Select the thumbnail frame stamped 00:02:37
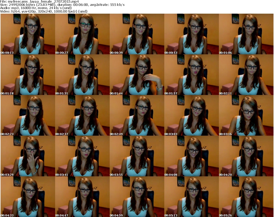 [82, 116]
